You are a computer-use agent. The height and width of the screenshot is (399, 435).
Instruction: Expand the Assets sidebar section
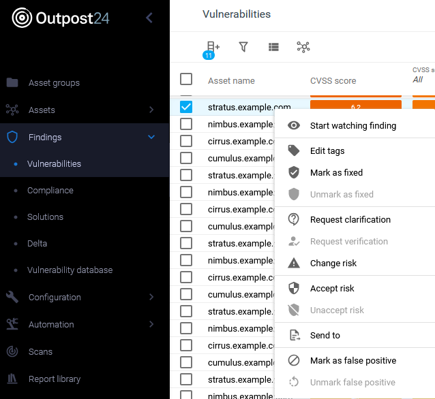click(151, 110)
